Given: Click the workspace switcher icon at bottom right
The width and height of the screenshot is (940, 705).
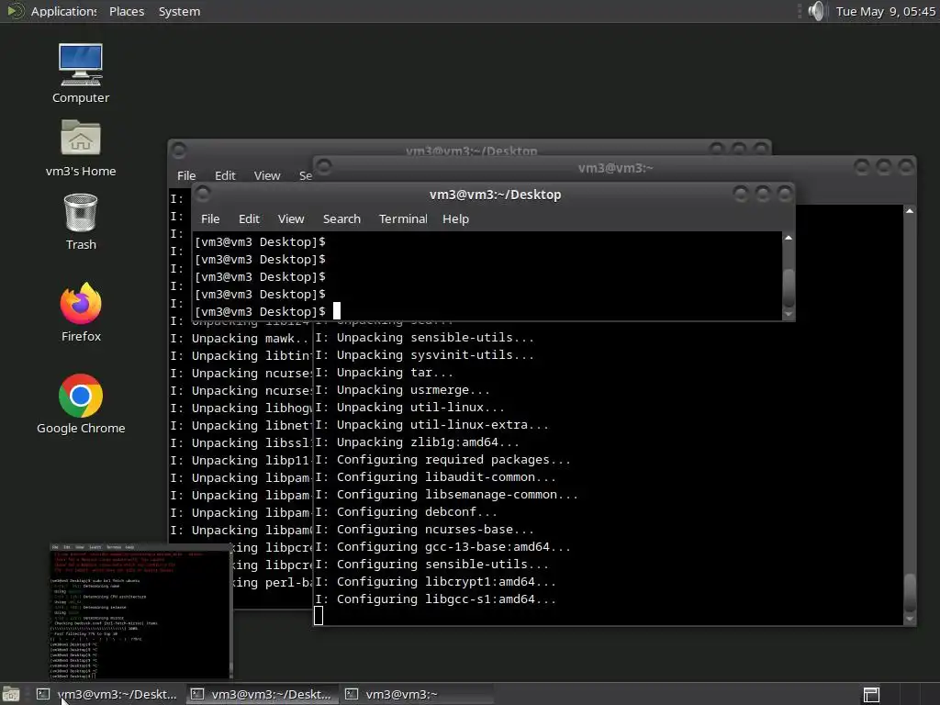Looking at the screenshot, I should [x=871, y=695].
